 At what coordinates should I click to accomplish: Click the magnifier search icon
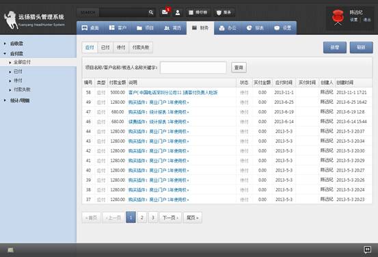pyautogui.click(x=151, y=12)
